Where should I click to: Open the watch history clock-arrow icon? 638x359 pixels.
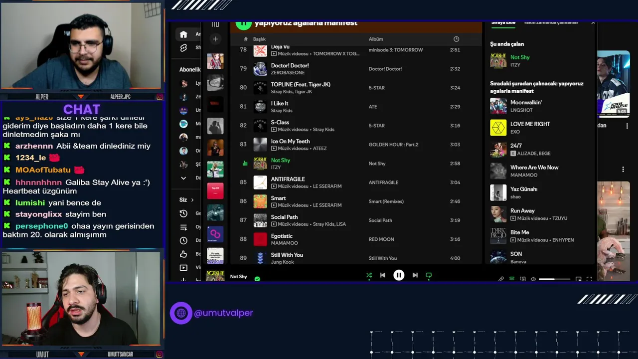[183, 213]
